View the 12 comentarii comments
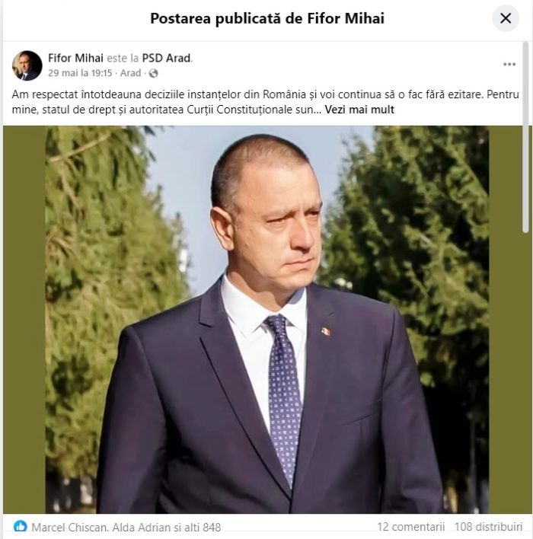This screenshot has height=539, width=533. pos(411,527)
